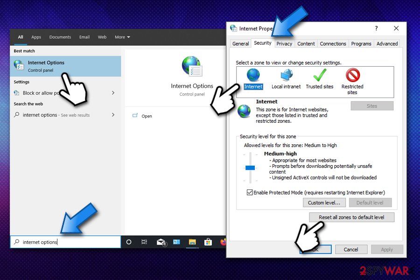420x280 pixels.
Task: Open Microsoft Store from the taskbar
Action: (x=208, y=242)
